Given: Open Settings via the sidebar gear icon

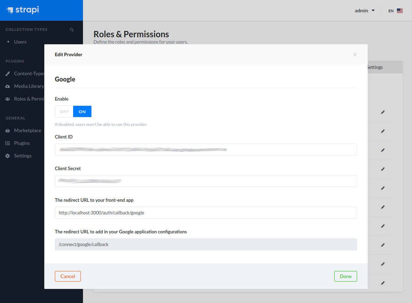Looking at the screenshot, I should [8, 156].
